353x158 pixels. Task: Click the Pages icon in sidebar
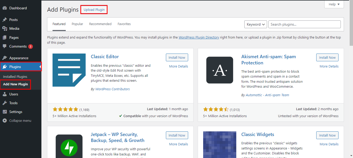pos(5,37)
